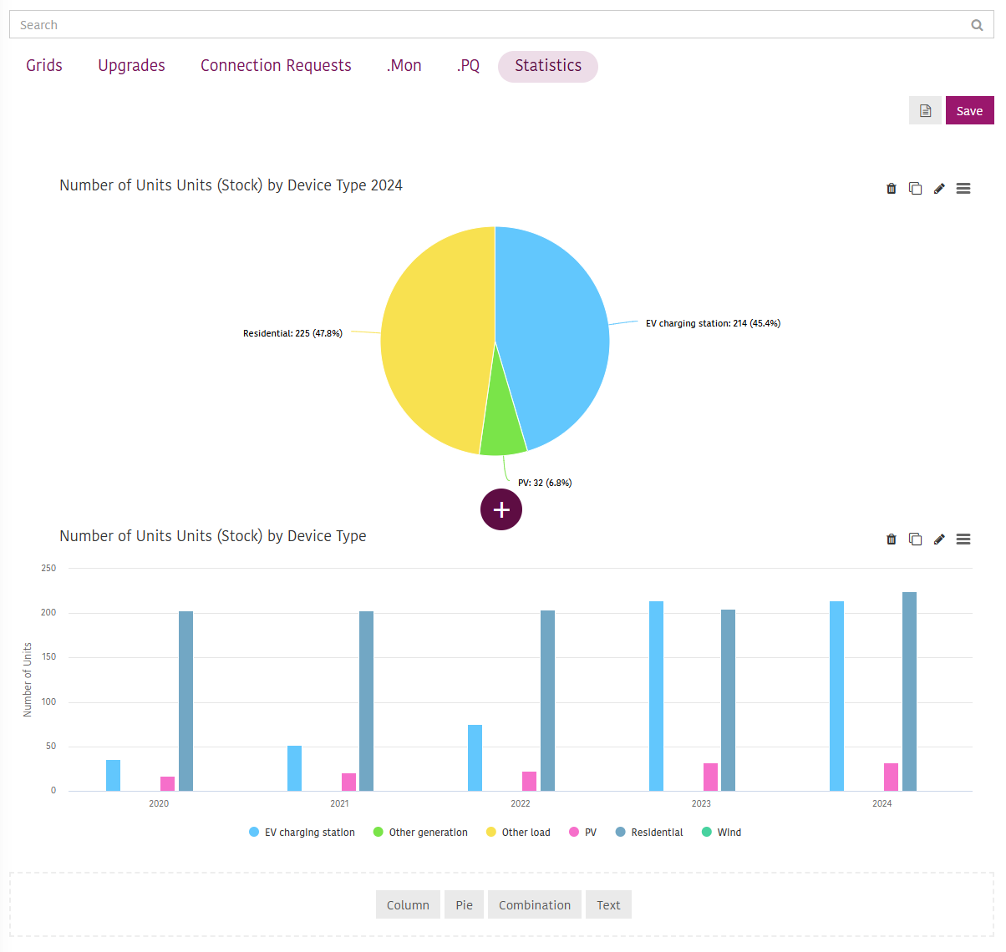Click the 2024 Residential bar
Viewport: 1006px width, 952px height.
click(909, 691)
